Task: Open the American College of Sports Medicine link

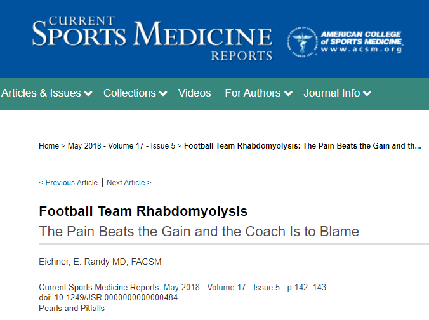Action: tap(362, 42)
